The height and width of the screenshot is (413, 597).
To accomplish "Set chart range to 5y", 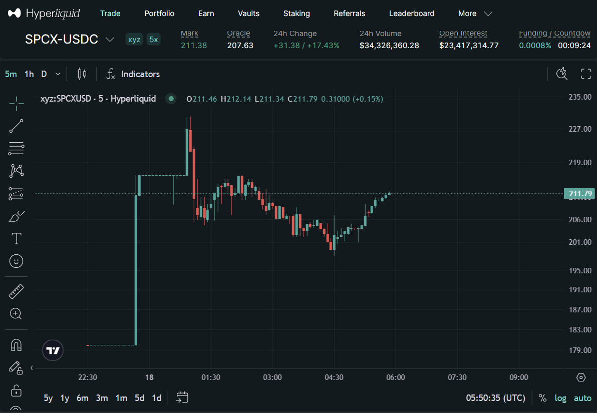I will click(x=49, y=398).
